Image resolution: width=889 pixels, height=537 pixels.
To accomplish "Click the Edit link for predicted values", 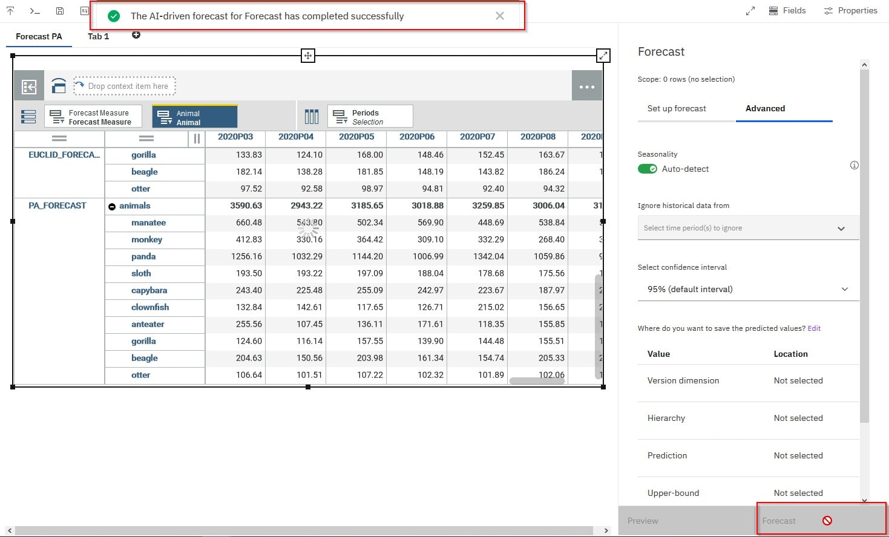I will point(814,328).
